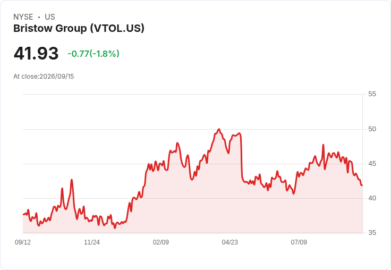
Task: Click the chart's highest peak near 50
Action: coord(219,129)
